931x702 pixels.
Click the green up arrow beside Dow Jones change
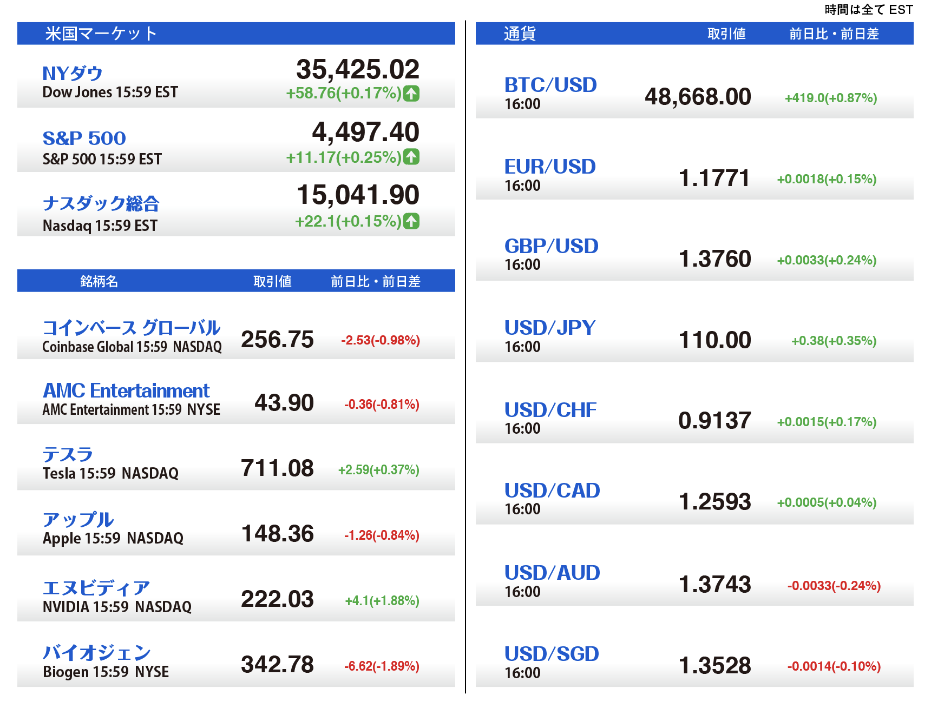411,94
